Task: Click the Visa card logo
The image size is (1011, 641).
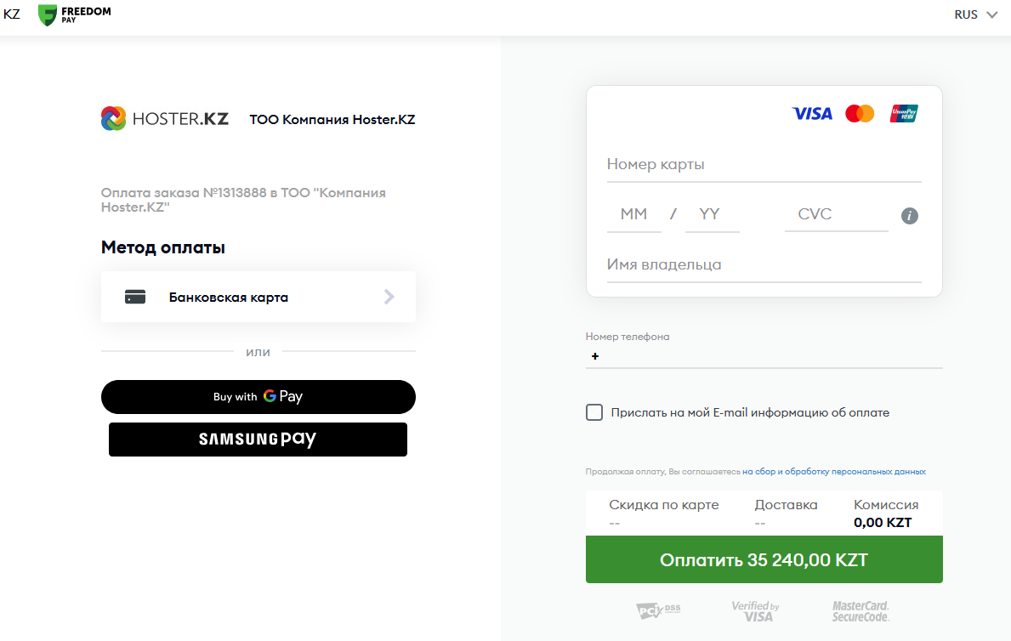Action: (812, 113)
